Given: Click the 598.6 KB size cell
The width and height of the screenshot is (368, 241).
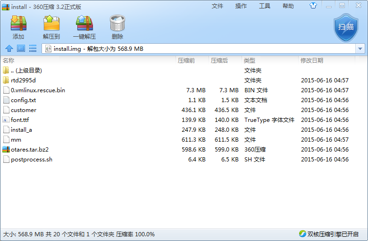Looking at the screenshot, I should click(x=193, y=149).
